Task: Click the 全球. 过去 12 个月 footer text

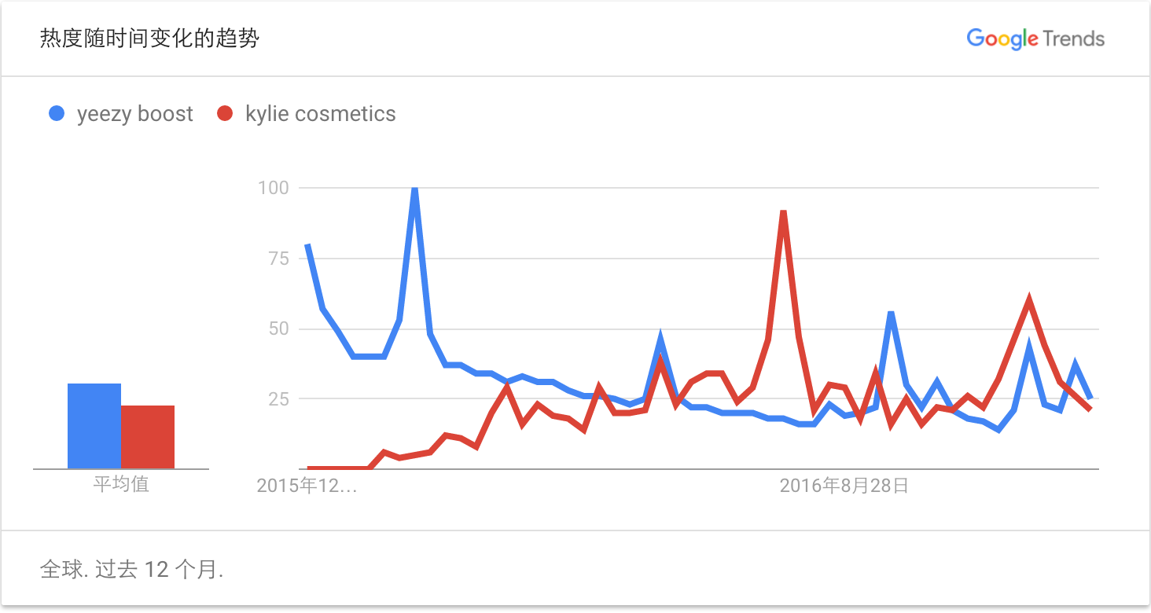Action: pyautogui.click(x=131, y=569)
